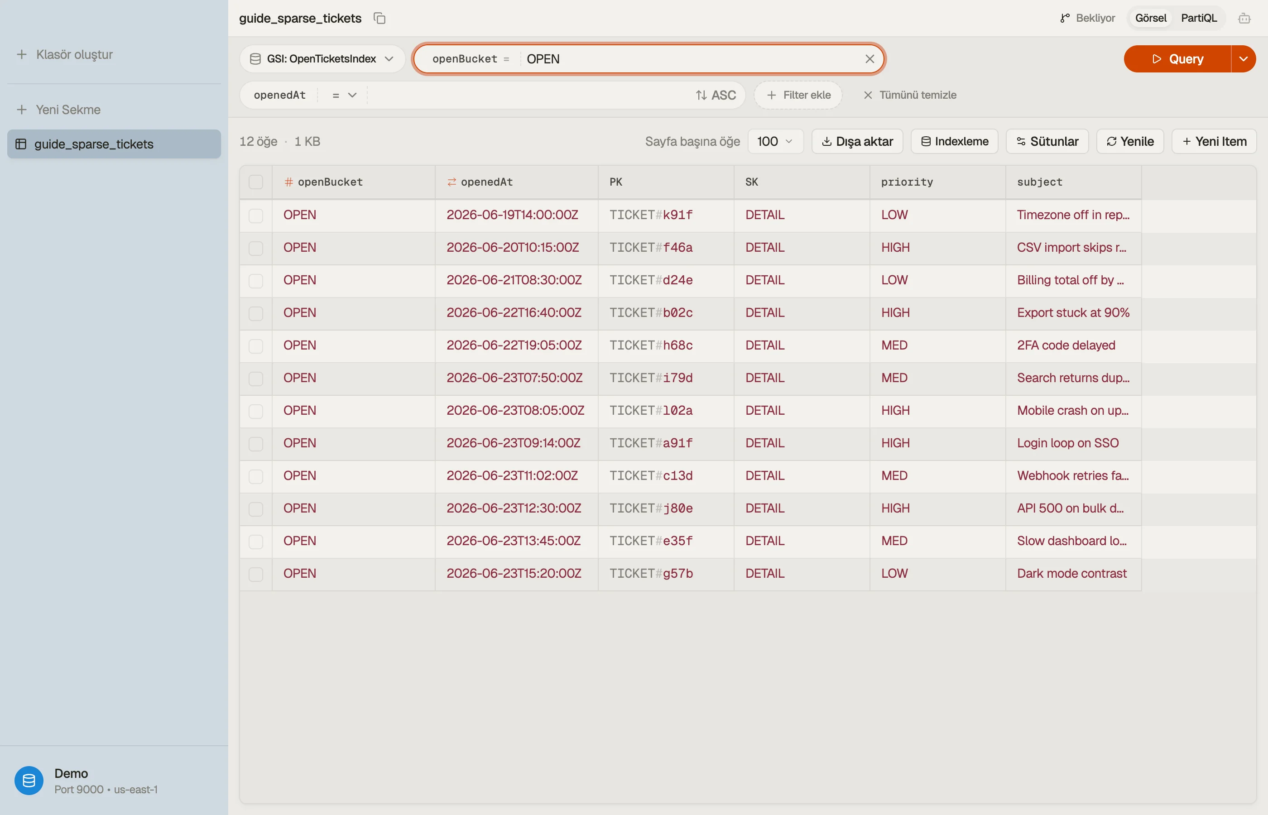Click Klasör oluştur plus icon

click(x=22, y=54)
